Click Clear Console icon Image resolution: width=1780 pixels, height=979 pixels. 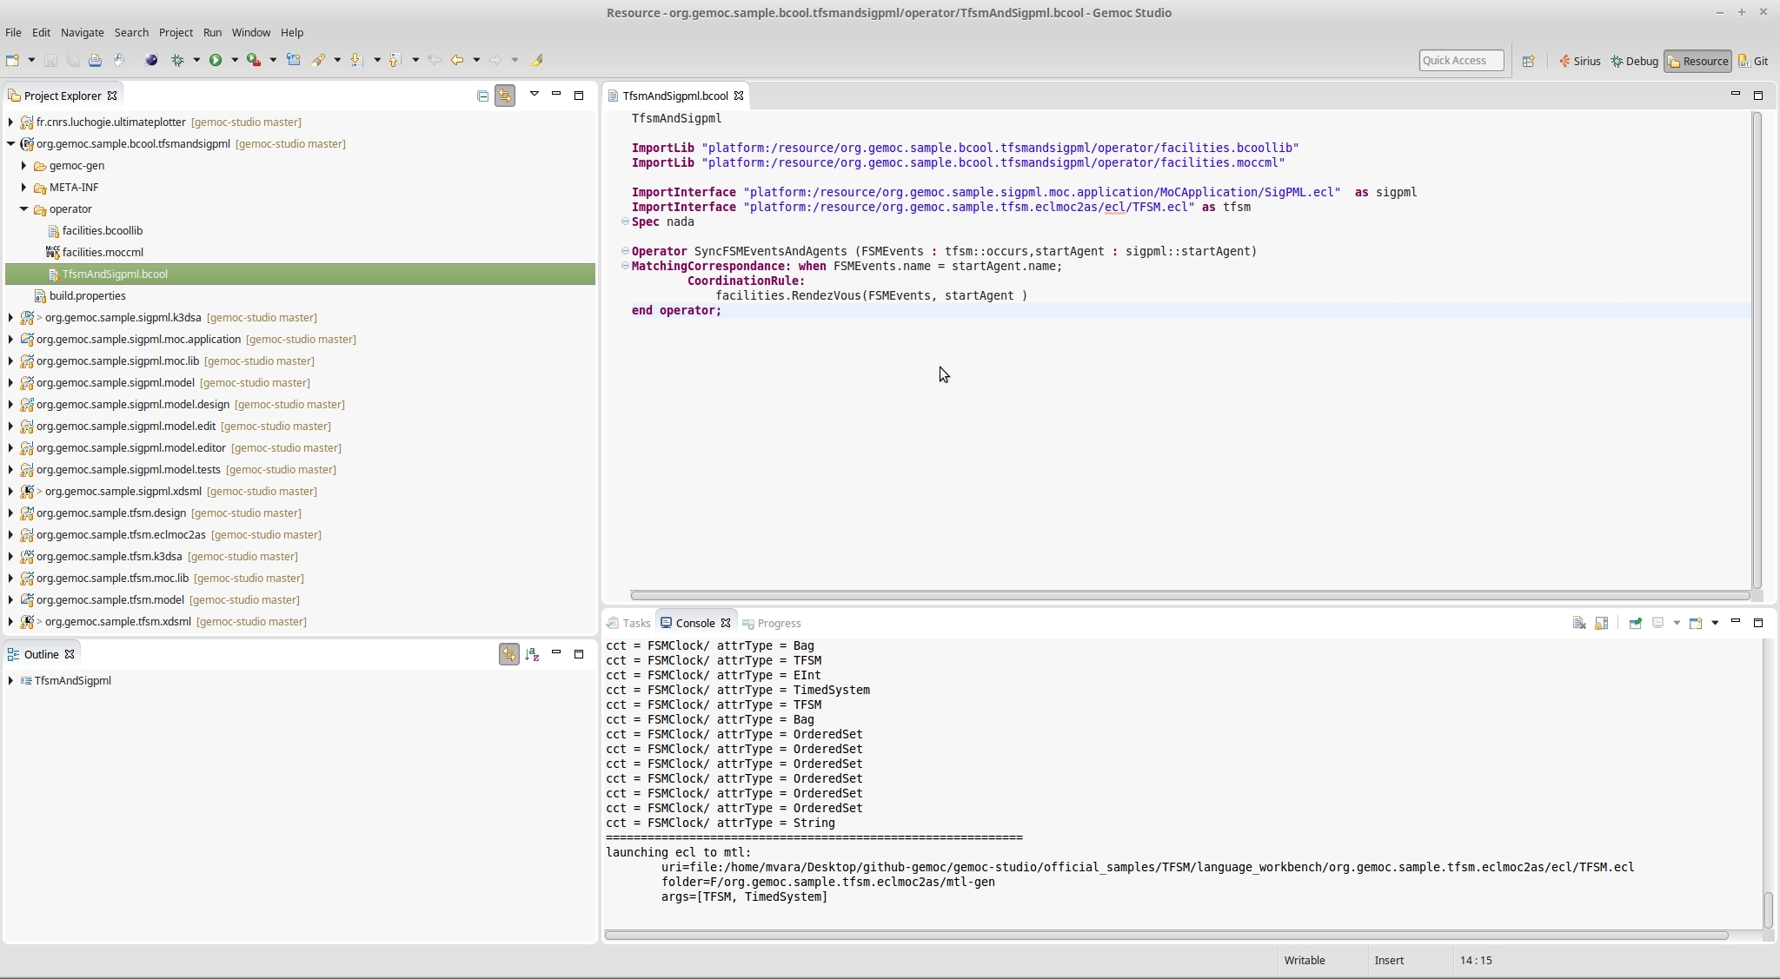point(1579,623)
